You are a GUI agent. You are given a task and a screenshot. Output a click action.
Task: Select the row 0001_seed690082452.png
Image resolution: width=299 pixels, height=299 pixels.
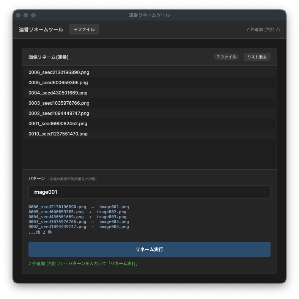pos(149,124)
